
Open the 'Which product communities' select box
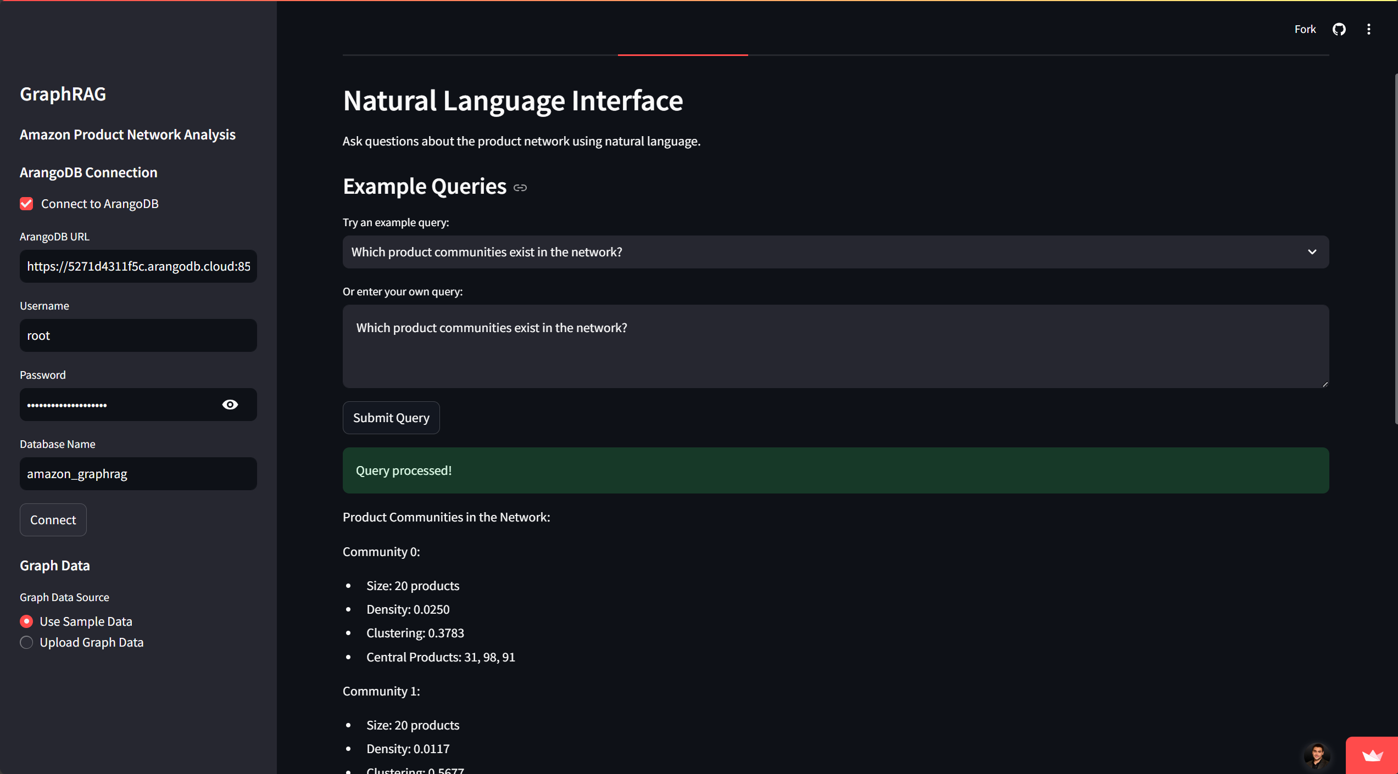(x=769, y=252)
